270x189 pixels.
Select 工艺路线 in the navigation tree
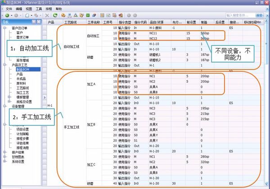pyautogui.click(x=22, y=88)
